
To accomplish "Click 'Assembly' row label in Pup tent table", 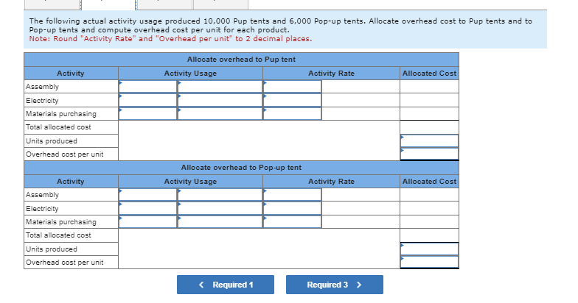I will 43,87.
